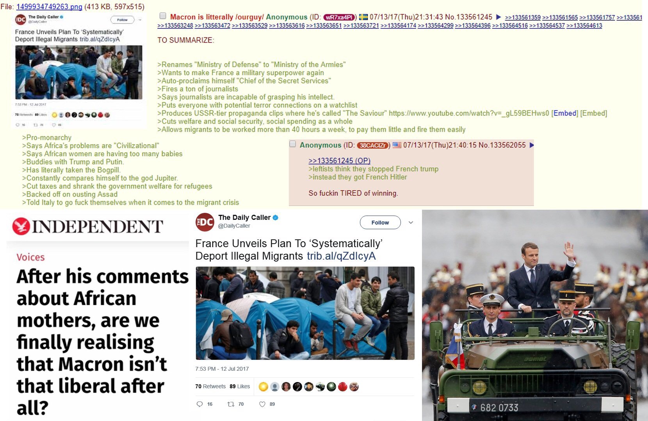
Task: Tick the checkbox on reply post No.133562055
Action: pyautogui.click(x=293, y=144)
